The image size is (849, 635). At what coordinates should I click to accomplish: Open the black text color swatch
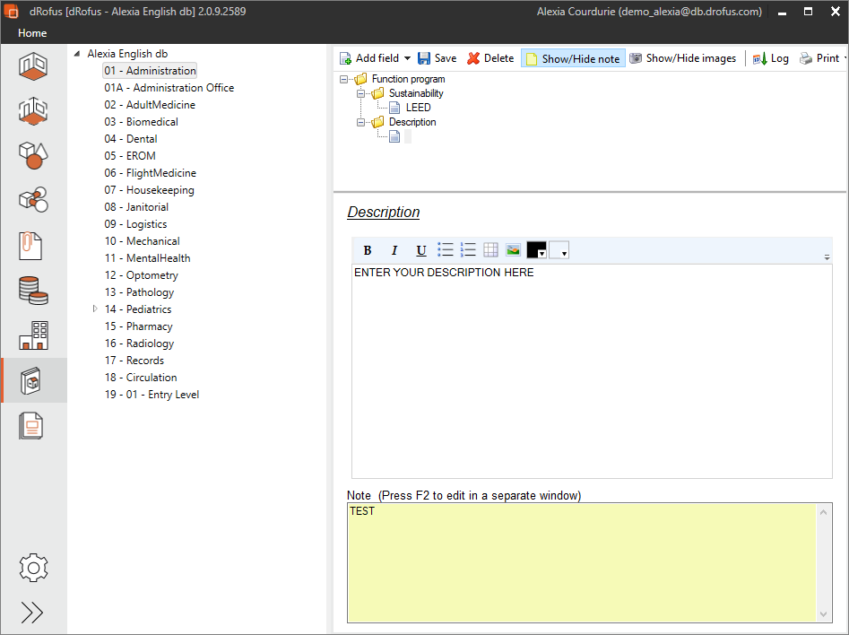pyautogui.click(x=536, y=250)
